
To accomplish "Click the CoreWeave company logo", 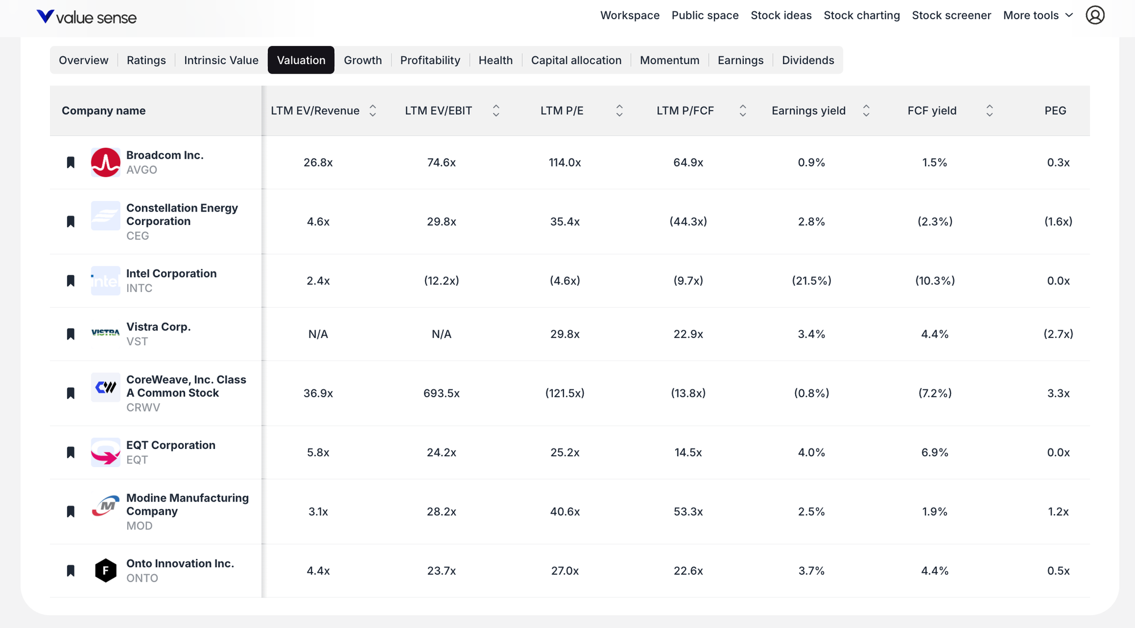I will [x=106, y=388].
